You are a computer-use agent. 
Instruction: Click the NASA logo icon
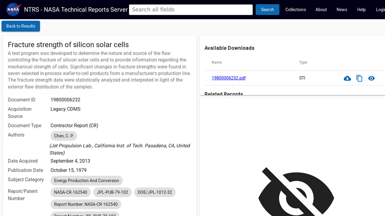click(13, 9)
